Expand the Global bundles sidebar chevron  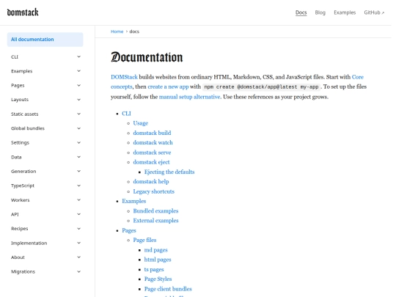click(x=78, y=128)
